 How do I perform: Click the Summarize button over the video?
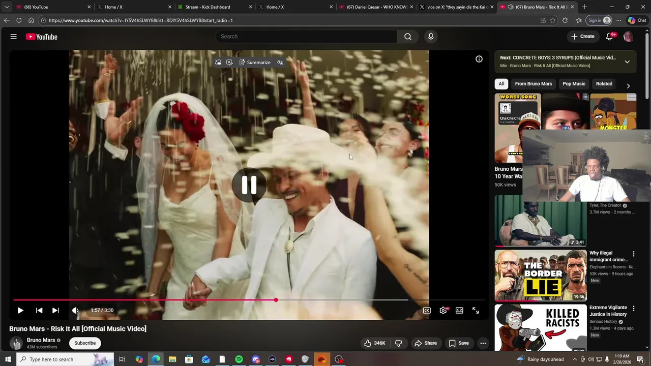tap(255, 63)
